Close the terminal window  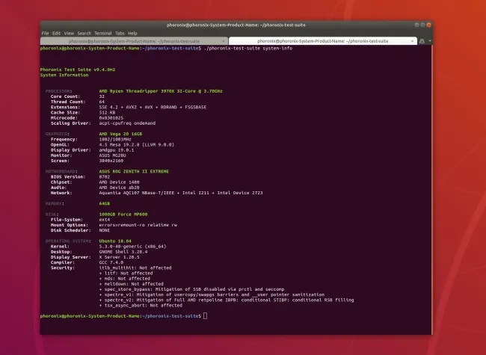[x=428, y=25]
